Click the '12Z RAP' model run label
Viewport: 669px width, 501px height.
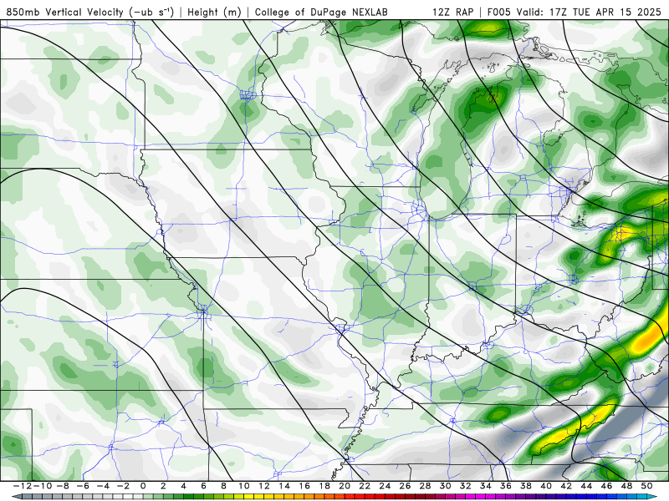[x=452, y=12]
